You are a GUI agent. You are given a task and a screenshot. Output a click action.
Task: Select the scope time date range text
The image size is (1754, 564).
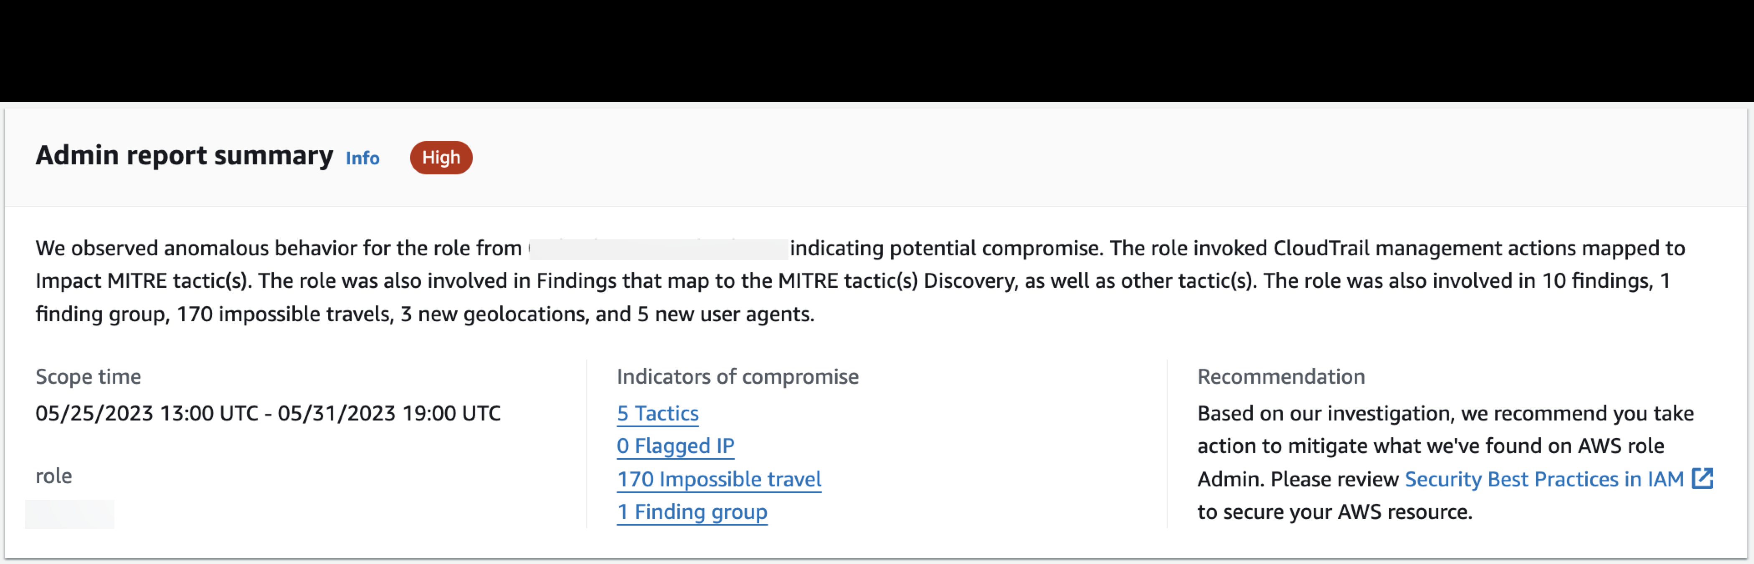tap(268, 413)
